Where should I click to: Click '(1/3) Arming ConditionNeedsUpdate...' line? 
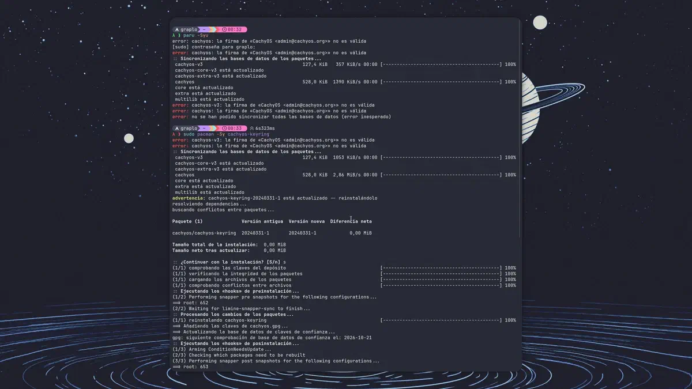coord(222,349)
